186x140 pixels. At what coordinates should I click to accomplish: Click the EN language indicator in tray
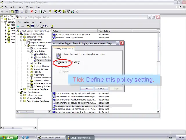(171, 138)
